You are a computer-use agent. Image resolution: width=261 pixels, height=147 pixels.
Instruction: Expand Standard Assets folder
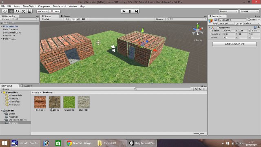(4, 120)
